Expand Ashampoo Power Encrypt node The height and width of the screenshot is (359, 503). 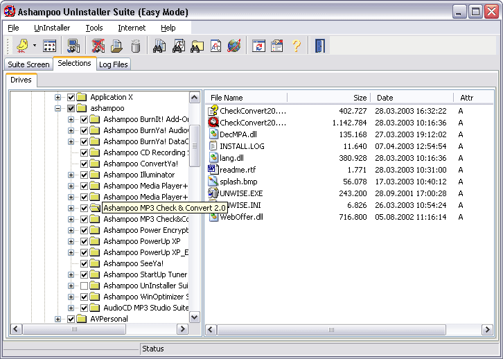click(71, 231)
